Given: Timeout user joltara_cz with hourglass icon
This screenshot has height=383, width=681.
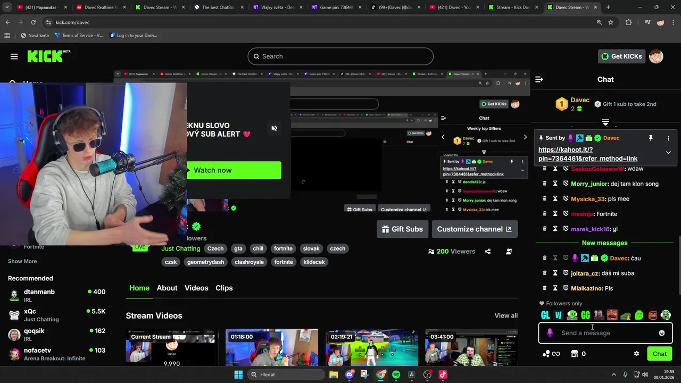Looking at the screenshot, I should [555, 273].
